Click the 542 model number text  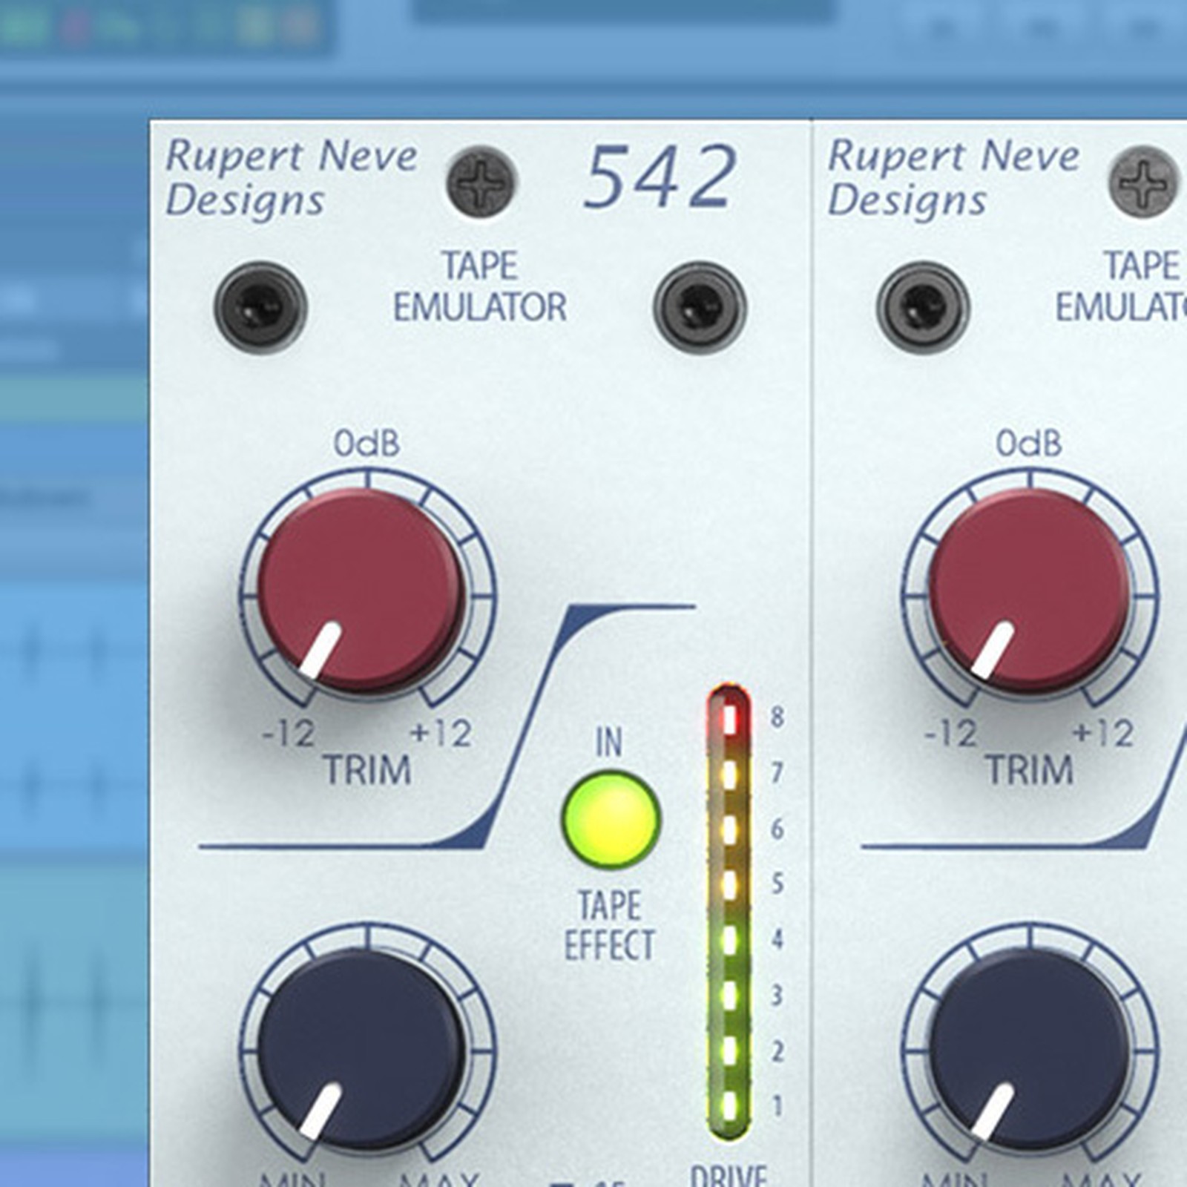tap(660, 177)
